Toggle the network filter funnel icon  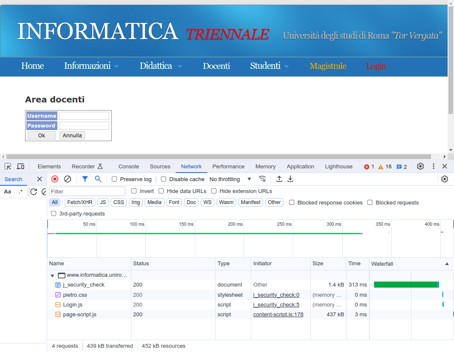tap(85, 179)
